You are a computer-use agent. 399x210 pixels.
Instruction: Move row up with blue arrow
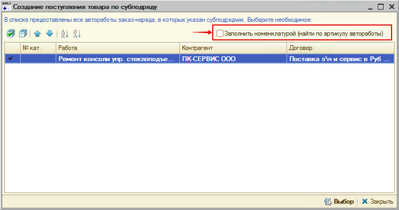coord(37,33)
